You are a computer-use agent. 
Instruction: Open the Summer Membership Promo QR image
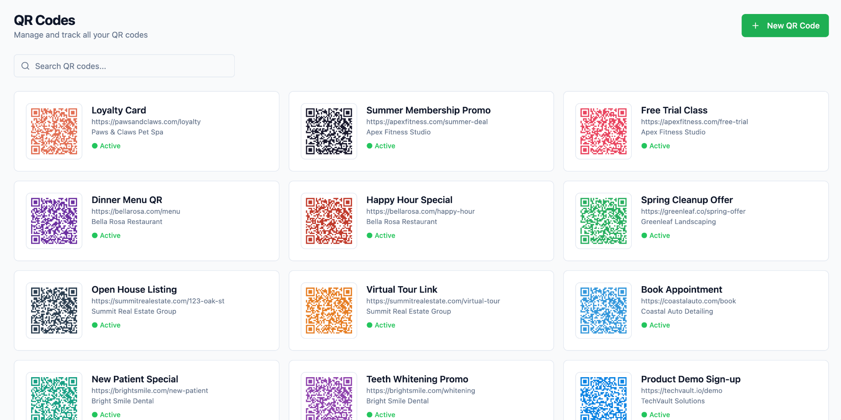click(329, 131)
